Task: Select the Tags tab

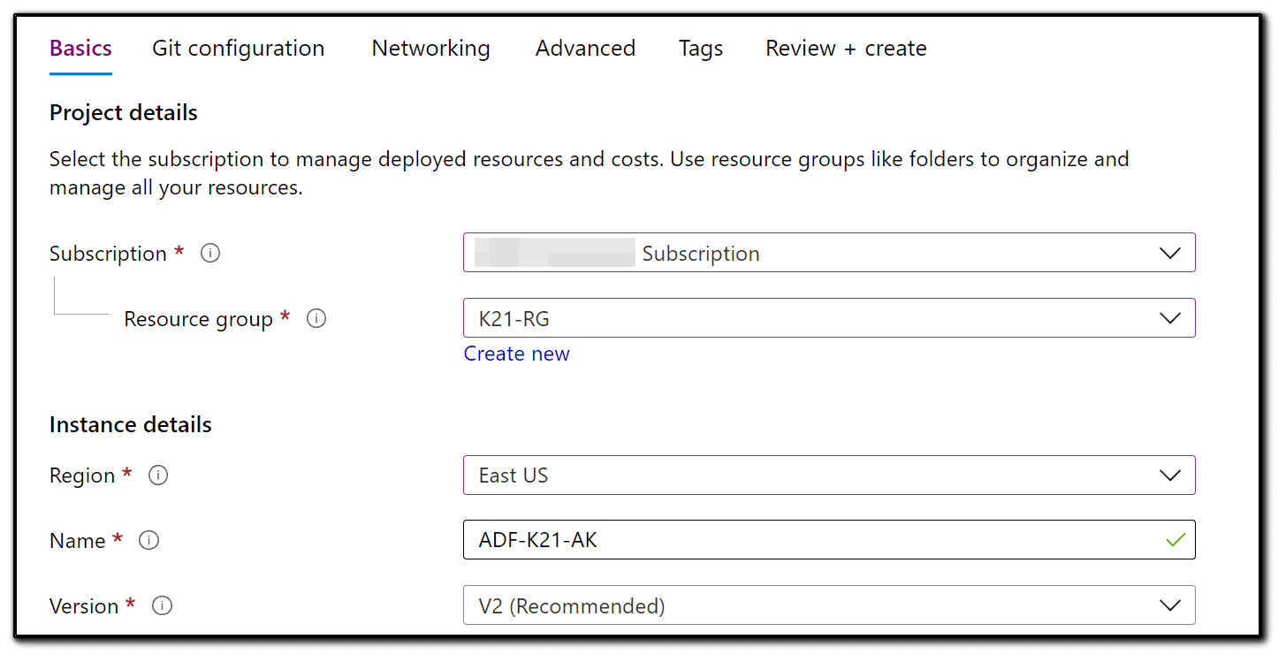Action: (x=701, y=48)
